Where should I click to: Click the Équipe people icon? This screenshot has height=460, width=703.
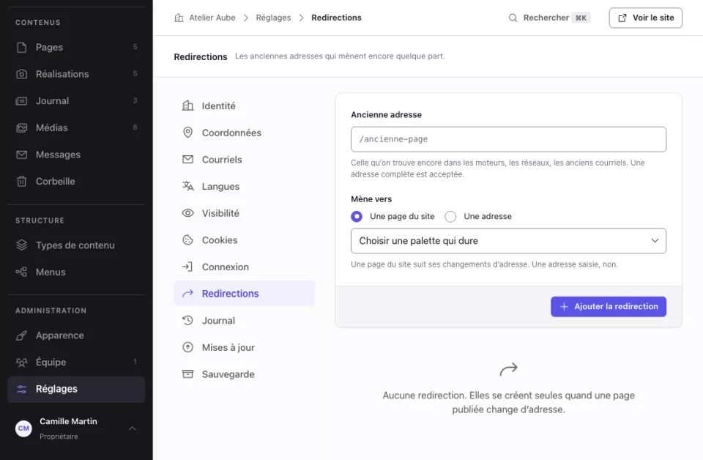coord(21,363)
